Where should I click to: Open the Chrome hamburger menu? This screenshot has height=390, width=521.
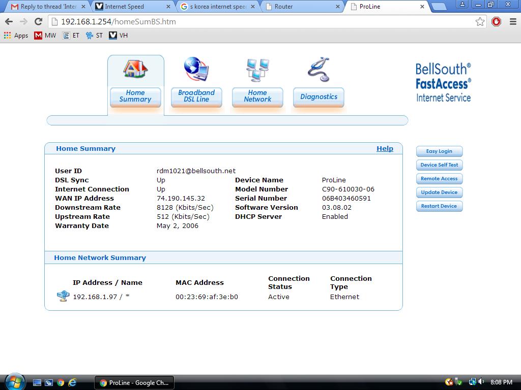point(513,21)
